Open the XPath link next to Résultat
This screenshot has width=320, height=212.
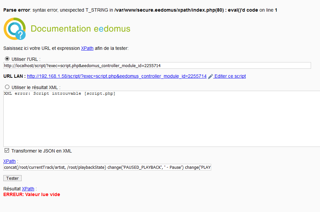[x=28, y=189]
